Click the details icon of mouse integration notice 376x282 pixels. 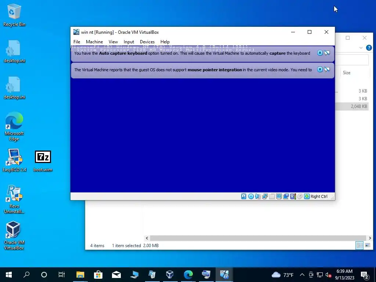[x=327, y=69]
